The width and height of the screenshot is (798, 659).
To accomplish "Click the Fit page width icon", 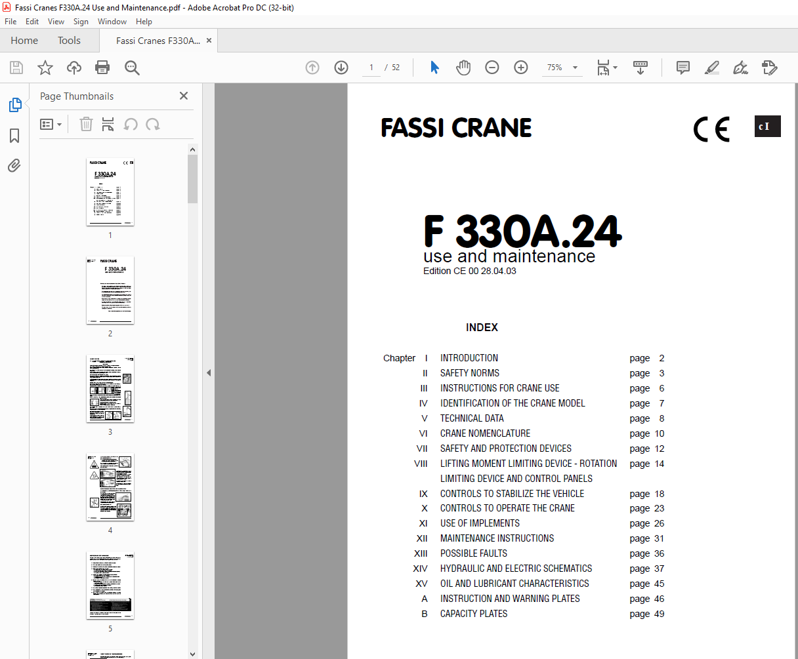I will pos(603,68).
